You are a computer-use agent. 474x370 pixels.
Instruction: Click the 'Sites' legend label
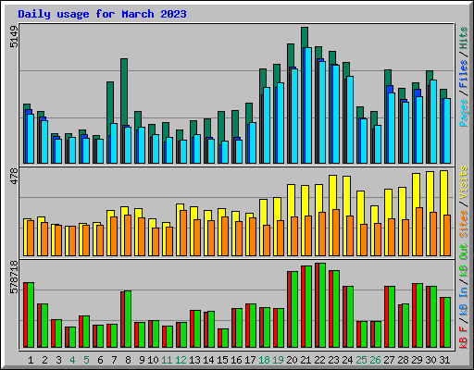463,224
